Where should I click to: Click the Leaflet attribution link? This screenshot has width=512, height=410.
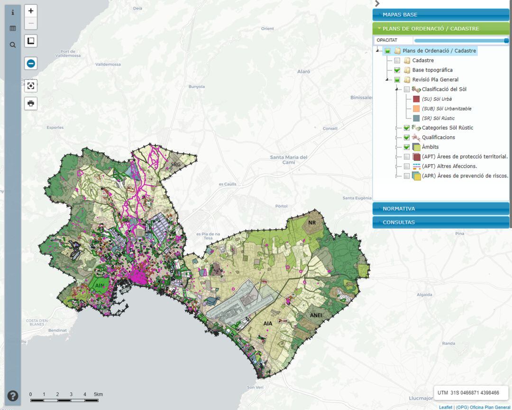click(446, 407)
